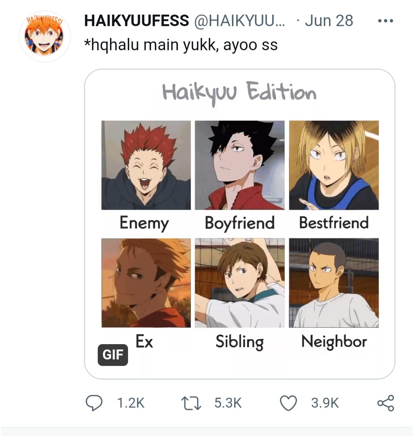Open the HAIKYUUFESS profile avatar
Screen dimensions: 414x436
[44, 36]
